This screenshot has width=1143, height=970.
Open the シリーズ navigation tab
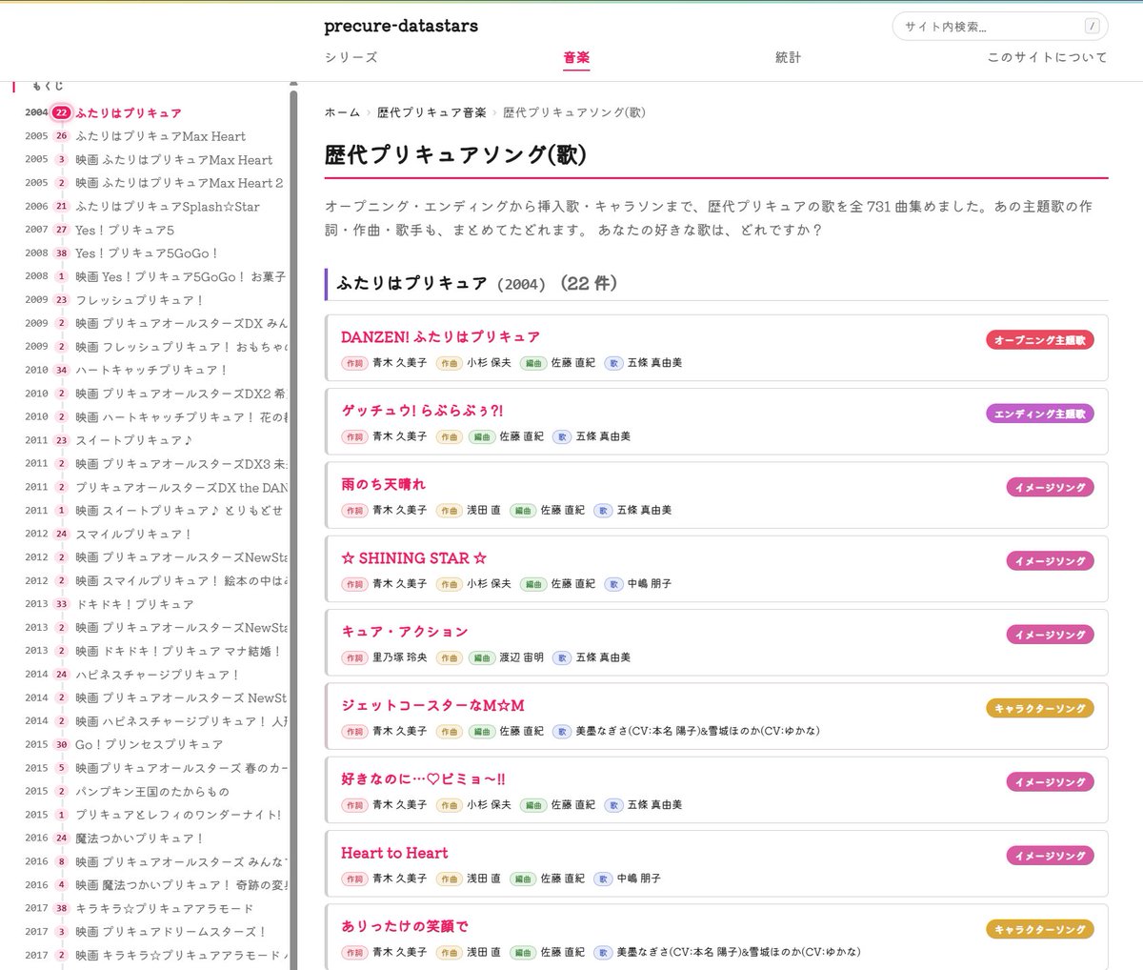[x=351, y=57]
